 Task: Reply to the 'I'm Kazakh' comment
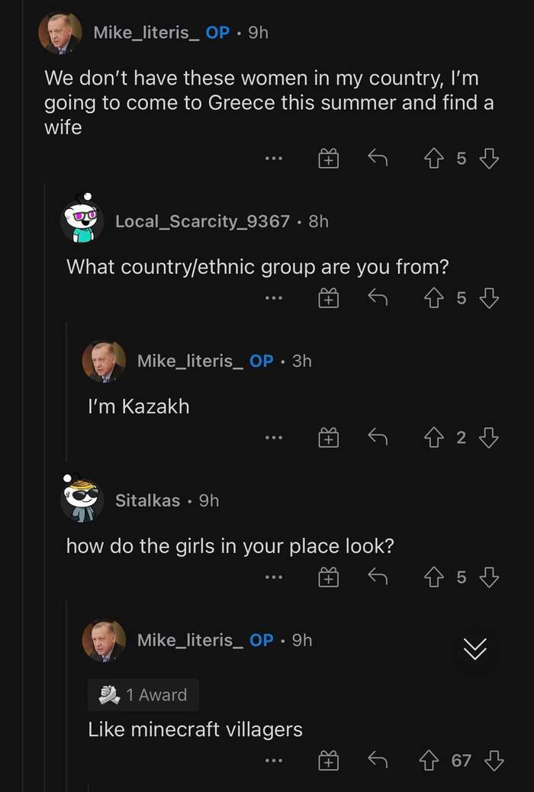coord(377,437)
